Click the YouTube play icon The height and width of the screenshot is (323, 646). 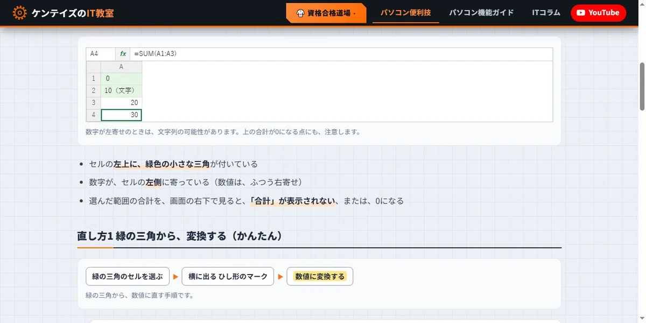tap(581, 13)
